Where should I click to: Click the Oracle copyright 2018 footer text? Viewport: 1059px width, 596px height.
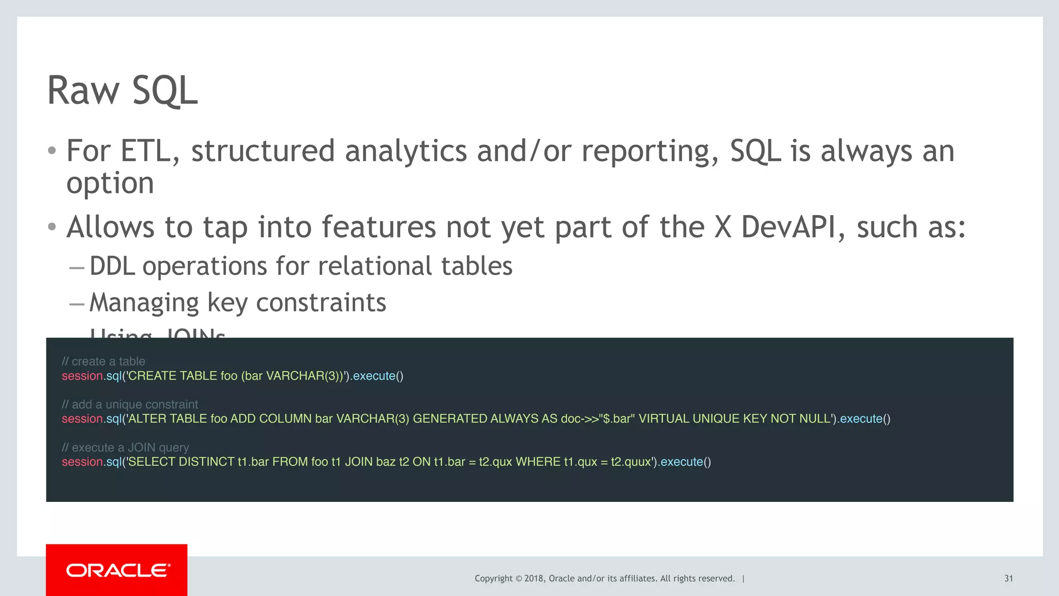click(604, 578)
